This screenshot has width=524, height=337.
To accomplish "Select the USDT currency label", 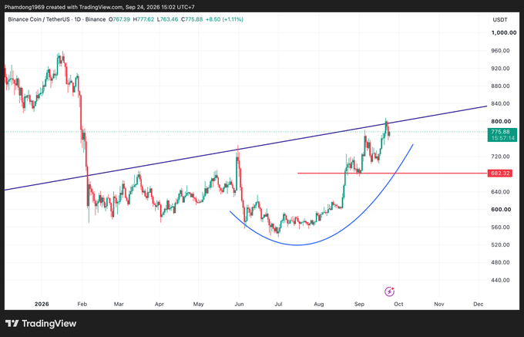I will pos(500,20).
